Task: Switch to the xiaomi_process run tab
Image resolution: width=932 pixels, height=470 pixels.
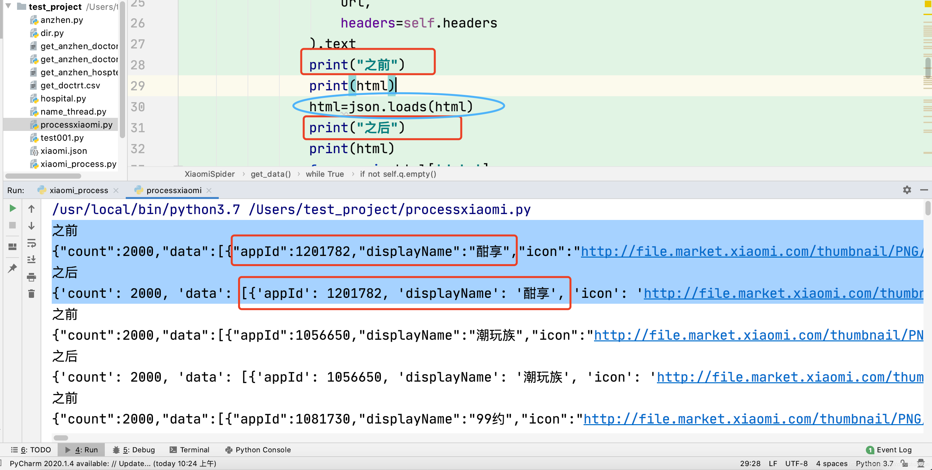Action: (x=79, y=190)
